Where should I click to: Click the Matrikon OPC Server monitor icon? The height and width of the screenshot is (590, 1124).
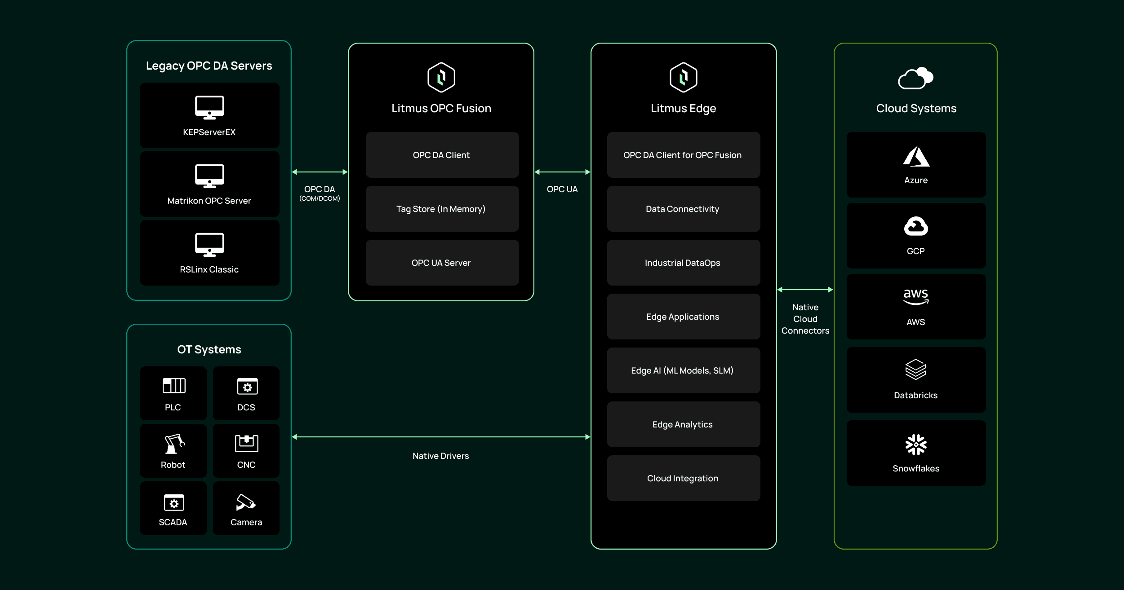pyautogui.click(x=209, y=176)
